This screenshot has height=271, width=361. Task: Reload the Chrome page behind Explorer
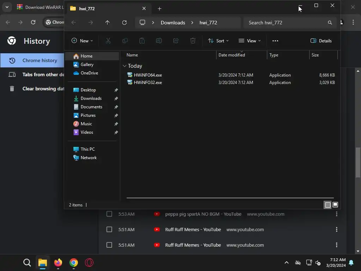click(33, 22)
